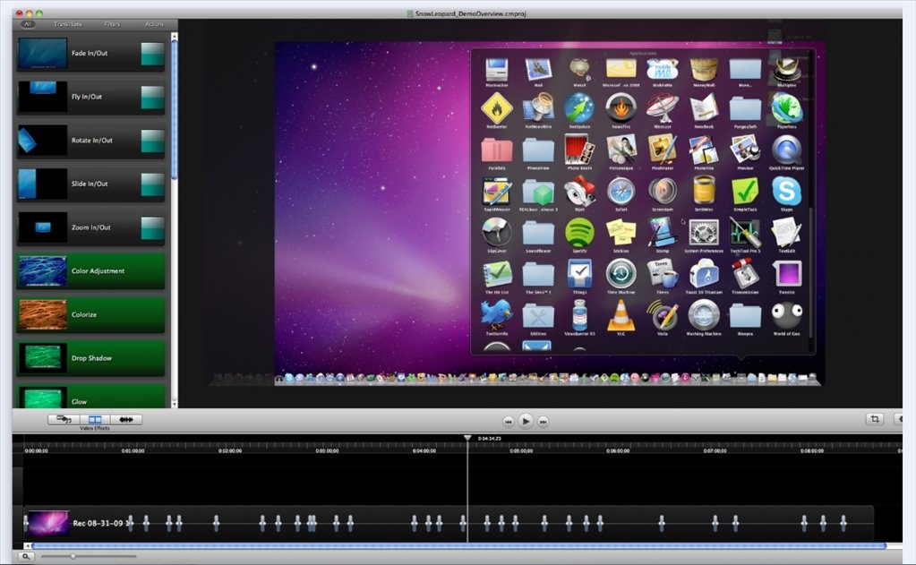This screenshot has height=565, width=916.
Task: Adjust the timeline zoom slider
Action: [x=73, y=556]
